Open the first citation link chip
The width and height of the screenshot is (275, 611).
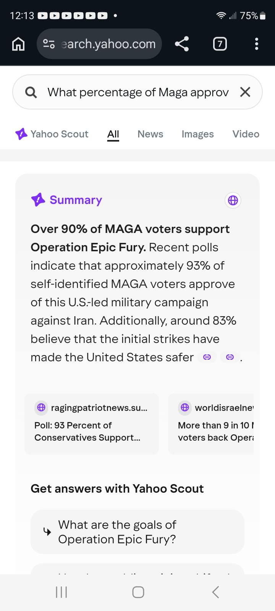tap(207, 357)
